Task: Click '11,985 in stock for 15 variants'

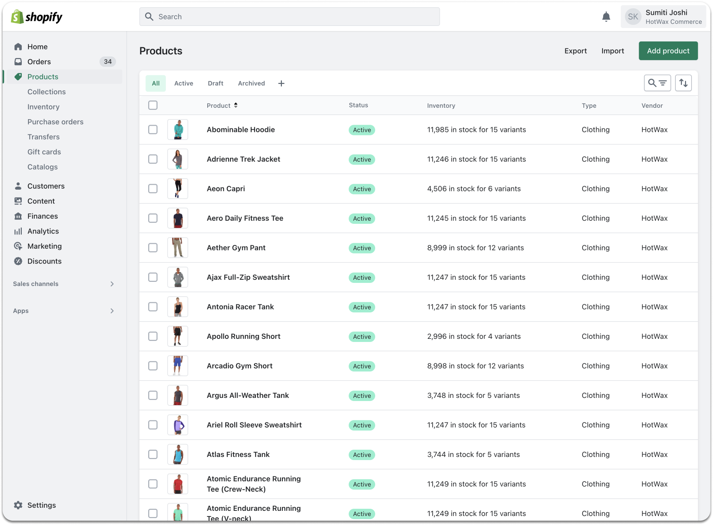Action: (x=476, y=130)
